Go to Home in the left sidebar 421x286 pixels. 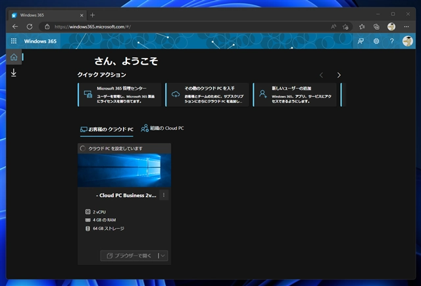click(x=14, y=57)
